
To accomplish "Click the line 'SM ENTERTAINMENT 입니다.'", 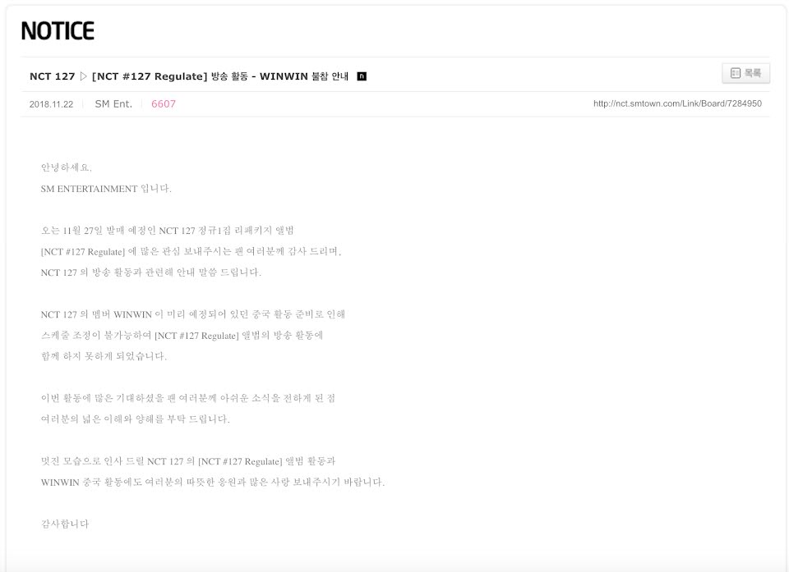I will [x=106, y=189].
